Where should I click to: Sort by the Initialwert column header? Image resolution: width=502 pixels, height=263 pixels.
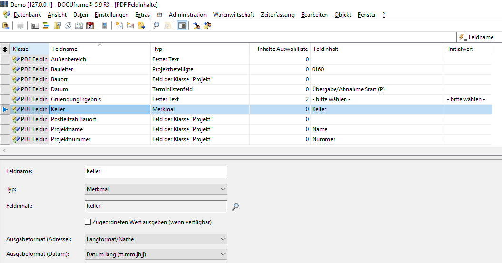(x=468, y=49)
